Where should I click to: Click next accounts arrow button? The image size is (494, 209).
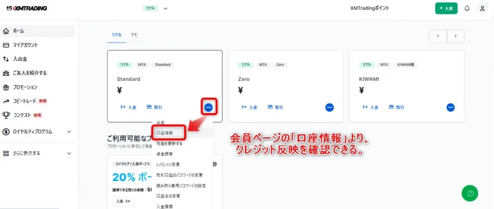[455, 36]
